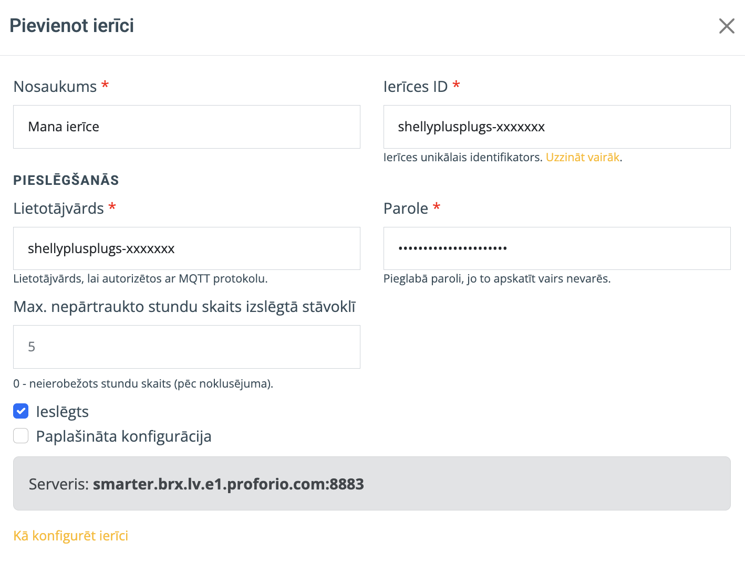Open the Uzzināt vairāk link
Image resolution: width=745 pixels, height=563 pixels.
(583, 157)
